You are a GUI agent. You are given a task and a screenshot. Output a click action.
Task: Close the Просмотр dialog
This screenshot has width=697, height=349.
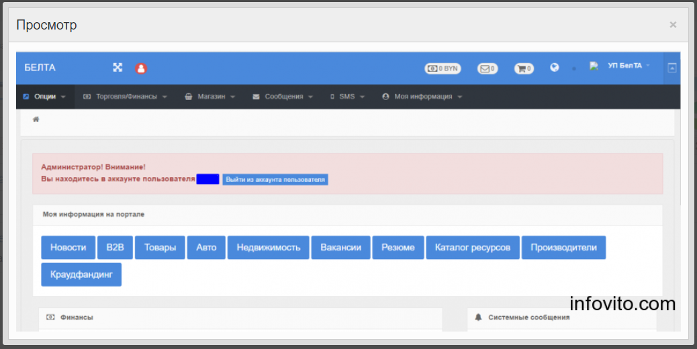[x=673, y=25]
